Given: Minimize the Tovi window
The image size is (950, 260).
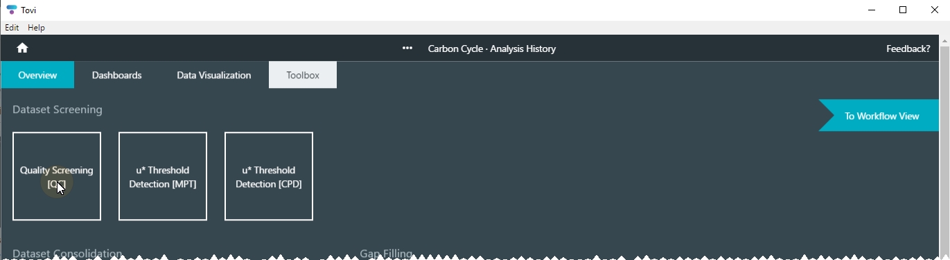Looking at the screenshot, I should click(x=871, y=10).
